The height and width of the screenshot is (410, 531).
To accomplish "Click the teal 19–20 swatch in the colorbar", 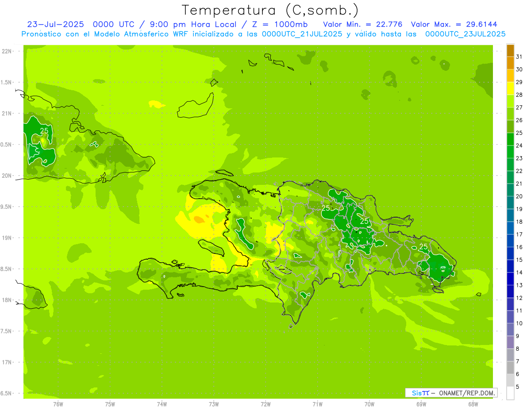I will (x=510, y=203).
